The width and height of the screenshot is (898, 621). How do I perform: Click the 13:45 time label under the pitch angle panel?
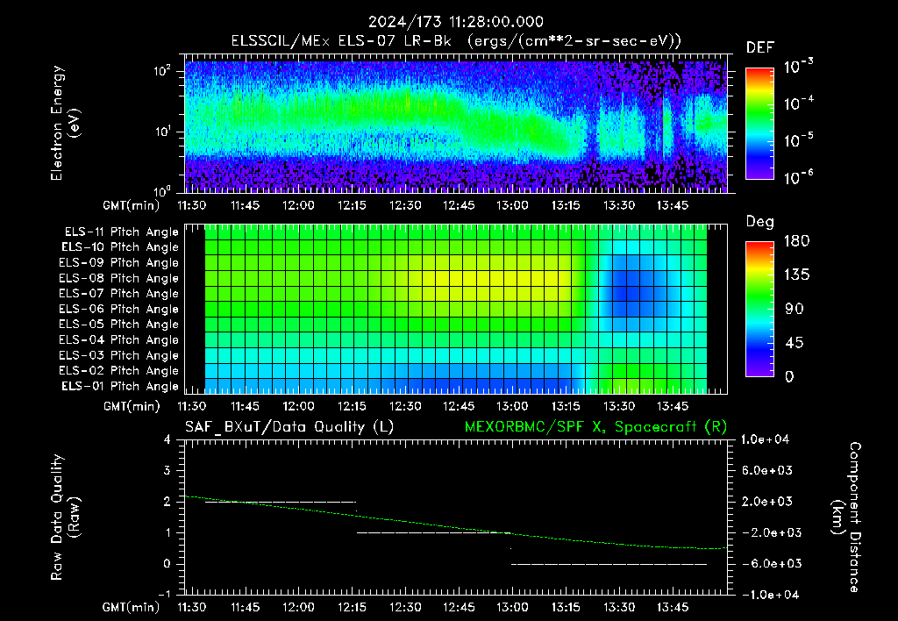[x=673, y=406]
